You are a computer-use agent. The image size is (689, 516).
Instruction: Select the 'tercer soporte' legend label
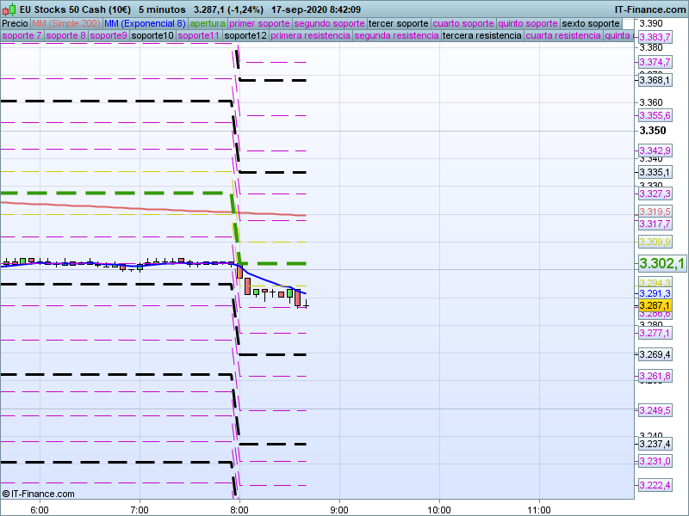[398, 23]
